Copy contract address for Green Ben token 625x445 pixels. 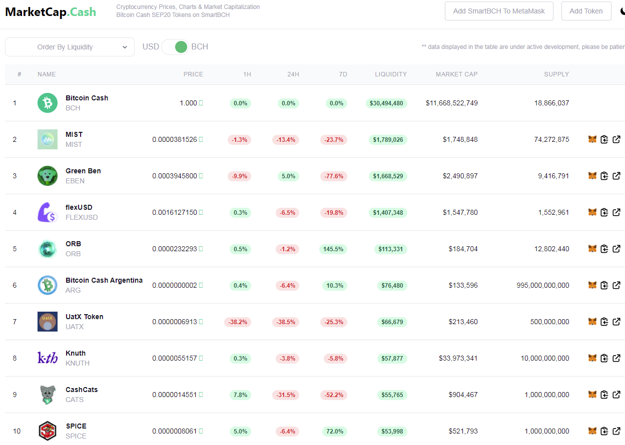coord(604,176)
